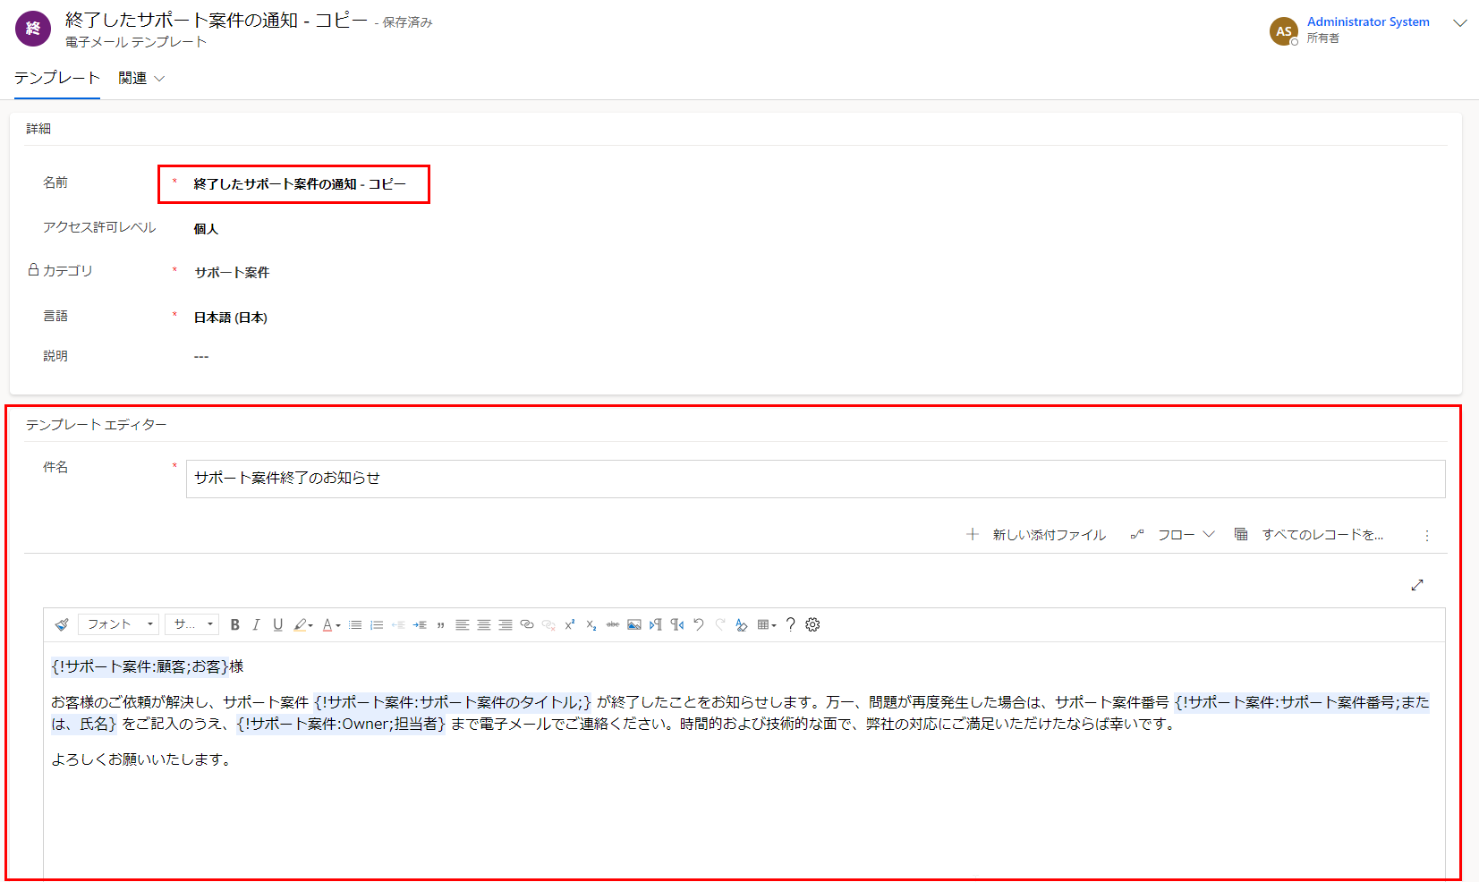Click the remove formatting icon
Viewport: 1479px width, 882px height.
tap(742, 624)
